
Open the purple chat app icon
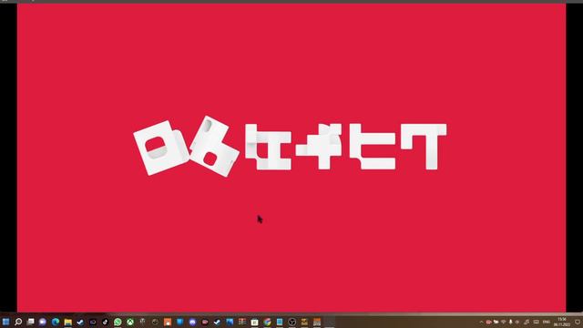(43, 322)
